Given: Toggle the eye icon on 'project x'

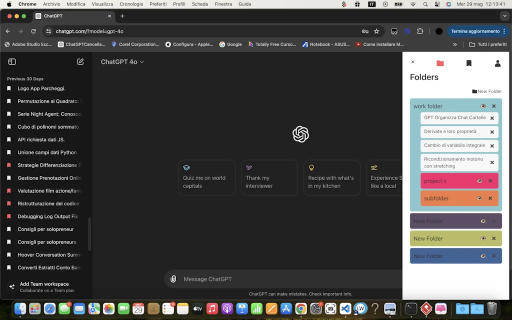Looking at the screenshot, I should 479,180.
